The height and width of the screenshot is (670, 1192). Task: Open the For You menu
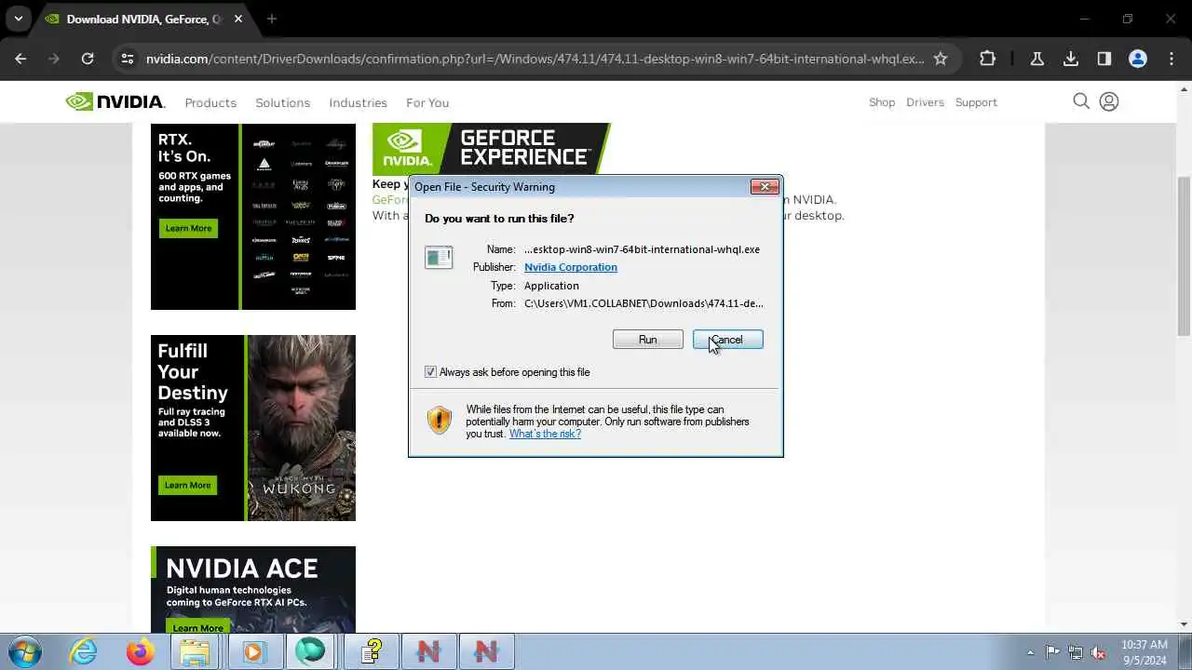tap(427, 102)
